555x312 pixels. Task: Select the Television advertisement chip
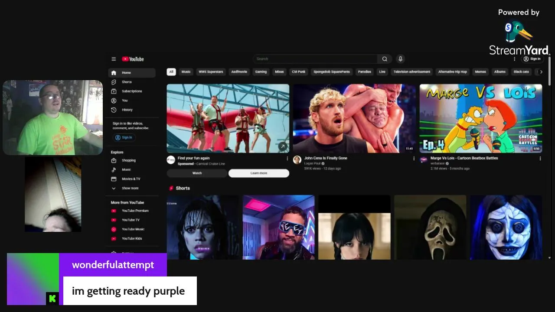(412, 72)
